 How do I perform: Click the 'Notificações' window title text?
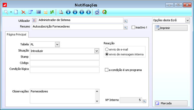pyautogui.click(x=86, y=5)
